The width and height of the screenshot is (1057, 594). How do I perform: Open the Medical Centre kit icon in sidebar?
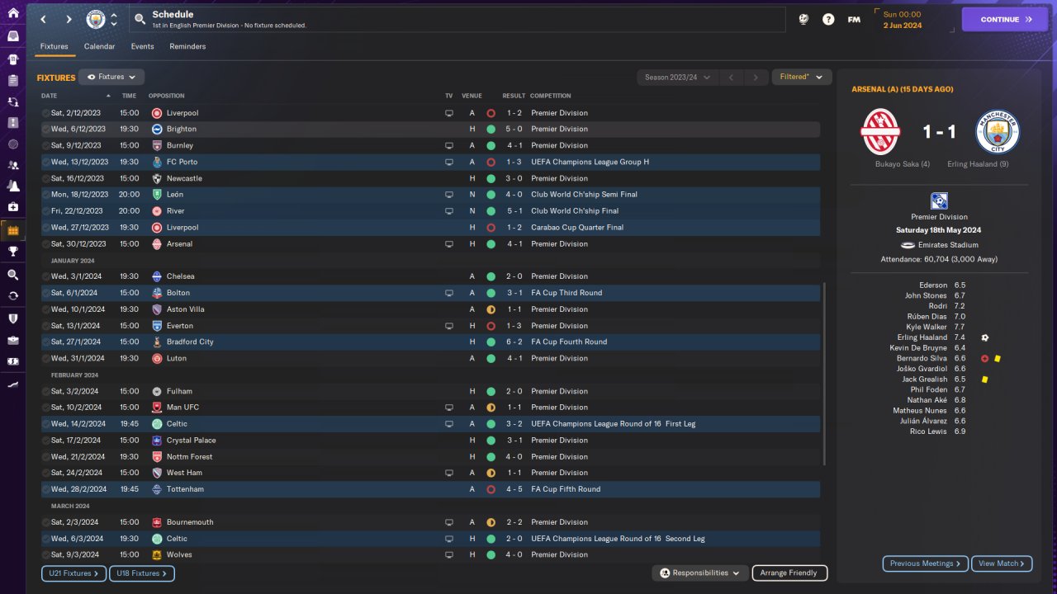(12, 207)
